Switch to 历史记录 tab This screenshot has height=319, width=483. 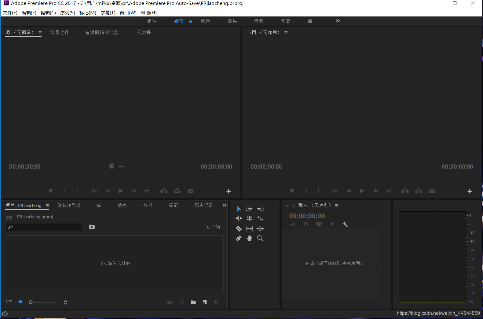tap(204, 205)
